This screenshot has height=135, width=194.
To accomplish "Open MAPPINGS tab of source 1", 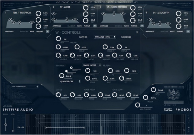I will [x=9, y=31].
